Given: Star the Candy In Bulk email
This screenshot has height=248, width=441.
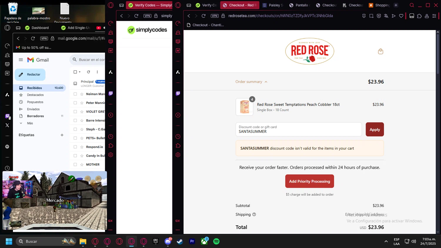Looking at the screenshot, I should [82, 156].
